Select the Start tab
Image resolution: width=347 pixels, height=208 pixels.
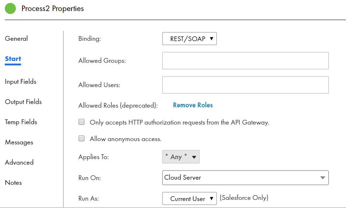tap(13, 59)
